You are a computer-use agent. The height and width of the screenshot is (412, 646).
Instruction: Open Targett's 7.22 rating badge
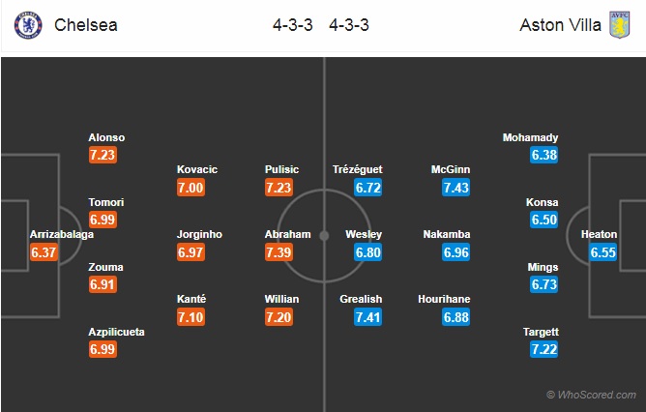[x=544, y=349]
